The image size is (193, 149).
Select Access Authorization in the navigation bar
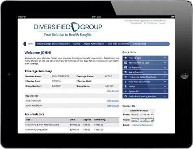[94, 44]
